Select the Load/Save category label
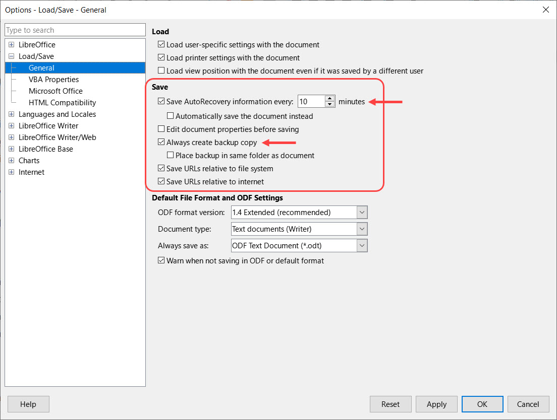 click(36, 56)
